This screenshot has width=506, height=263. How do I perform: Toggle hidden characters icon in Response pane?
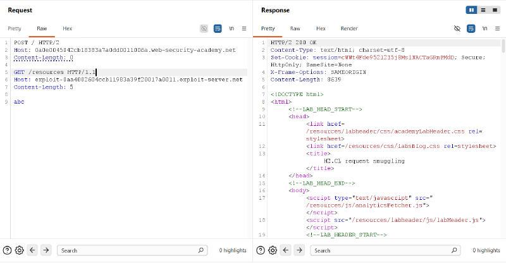pyautogui.click(x=457, y=28)
